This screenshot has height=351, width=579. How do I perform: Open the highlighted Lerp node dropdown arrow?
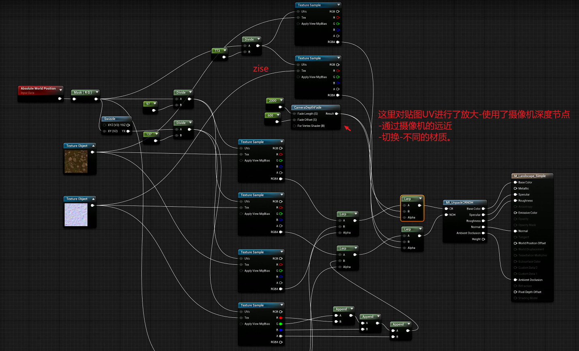click(x=420, y=199)
